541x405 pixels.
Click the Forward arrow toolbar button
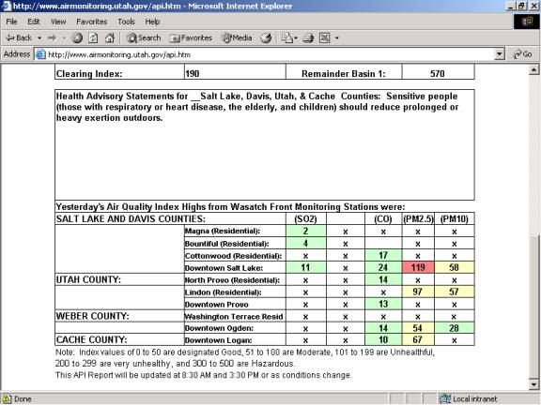coord(53,37)
